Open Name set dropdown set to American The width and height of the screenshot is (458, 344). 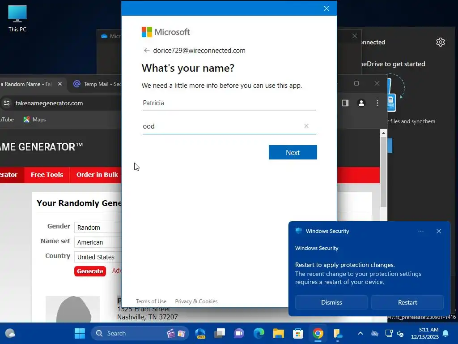coord(98,242)
